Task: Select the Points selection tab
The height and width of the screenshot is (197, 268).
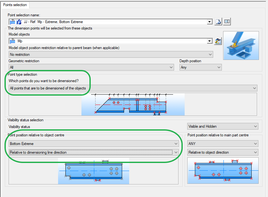Action: coord(15,5)
